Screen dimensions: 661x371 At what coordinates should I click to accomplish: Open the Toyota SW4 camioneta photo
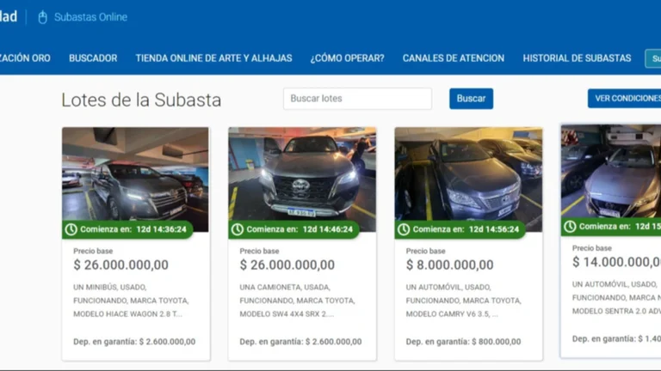[x=302, y=179]
